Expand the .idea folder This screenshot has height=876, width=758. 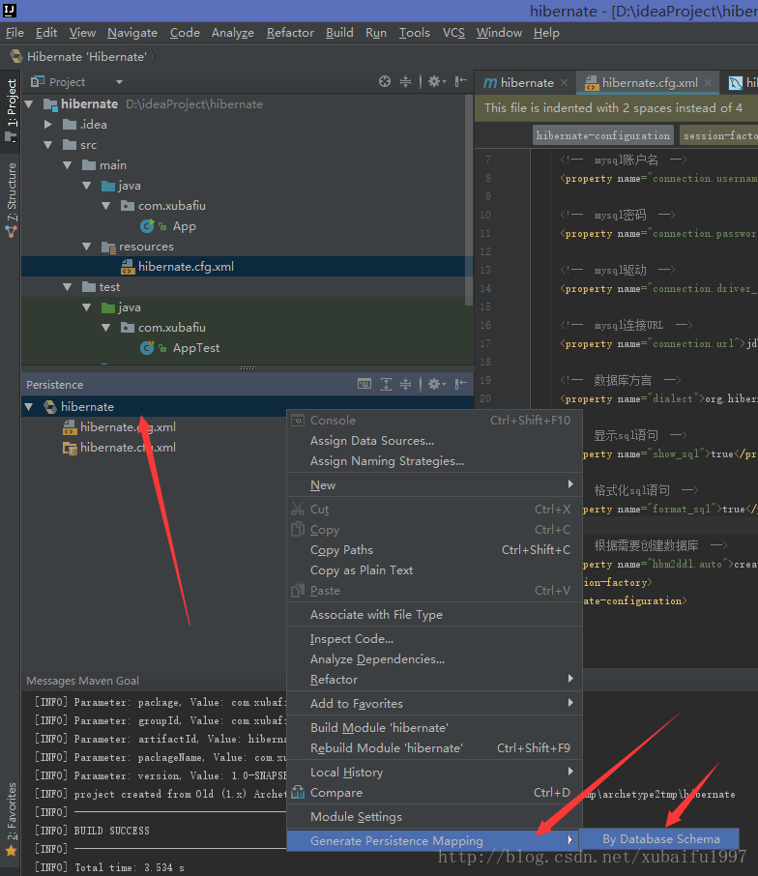(x=48, y=125)
